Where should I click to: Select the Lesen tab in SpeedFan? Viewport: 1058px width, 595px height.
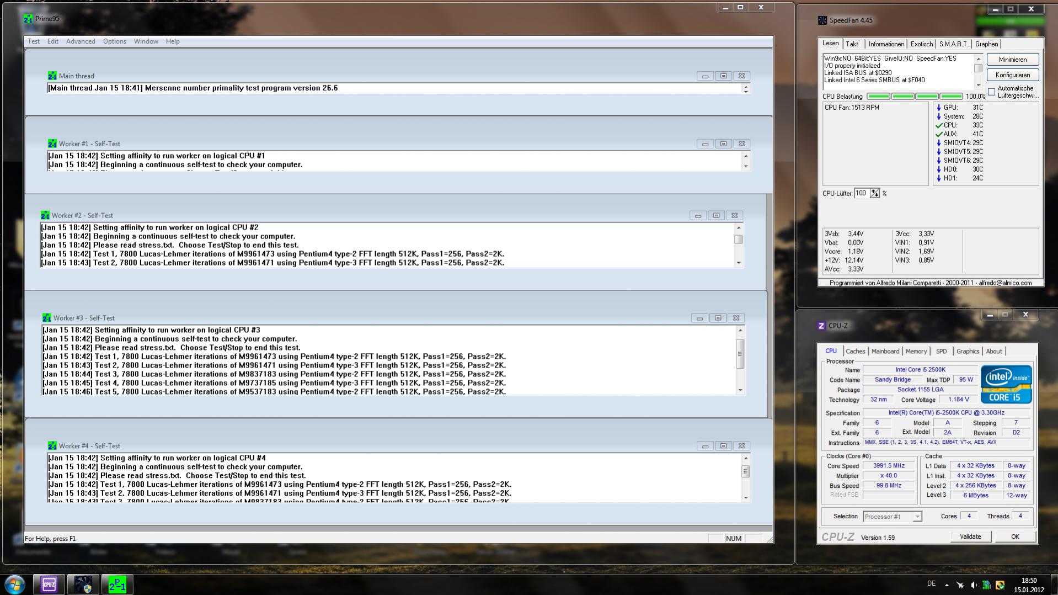tap(830, 43)
